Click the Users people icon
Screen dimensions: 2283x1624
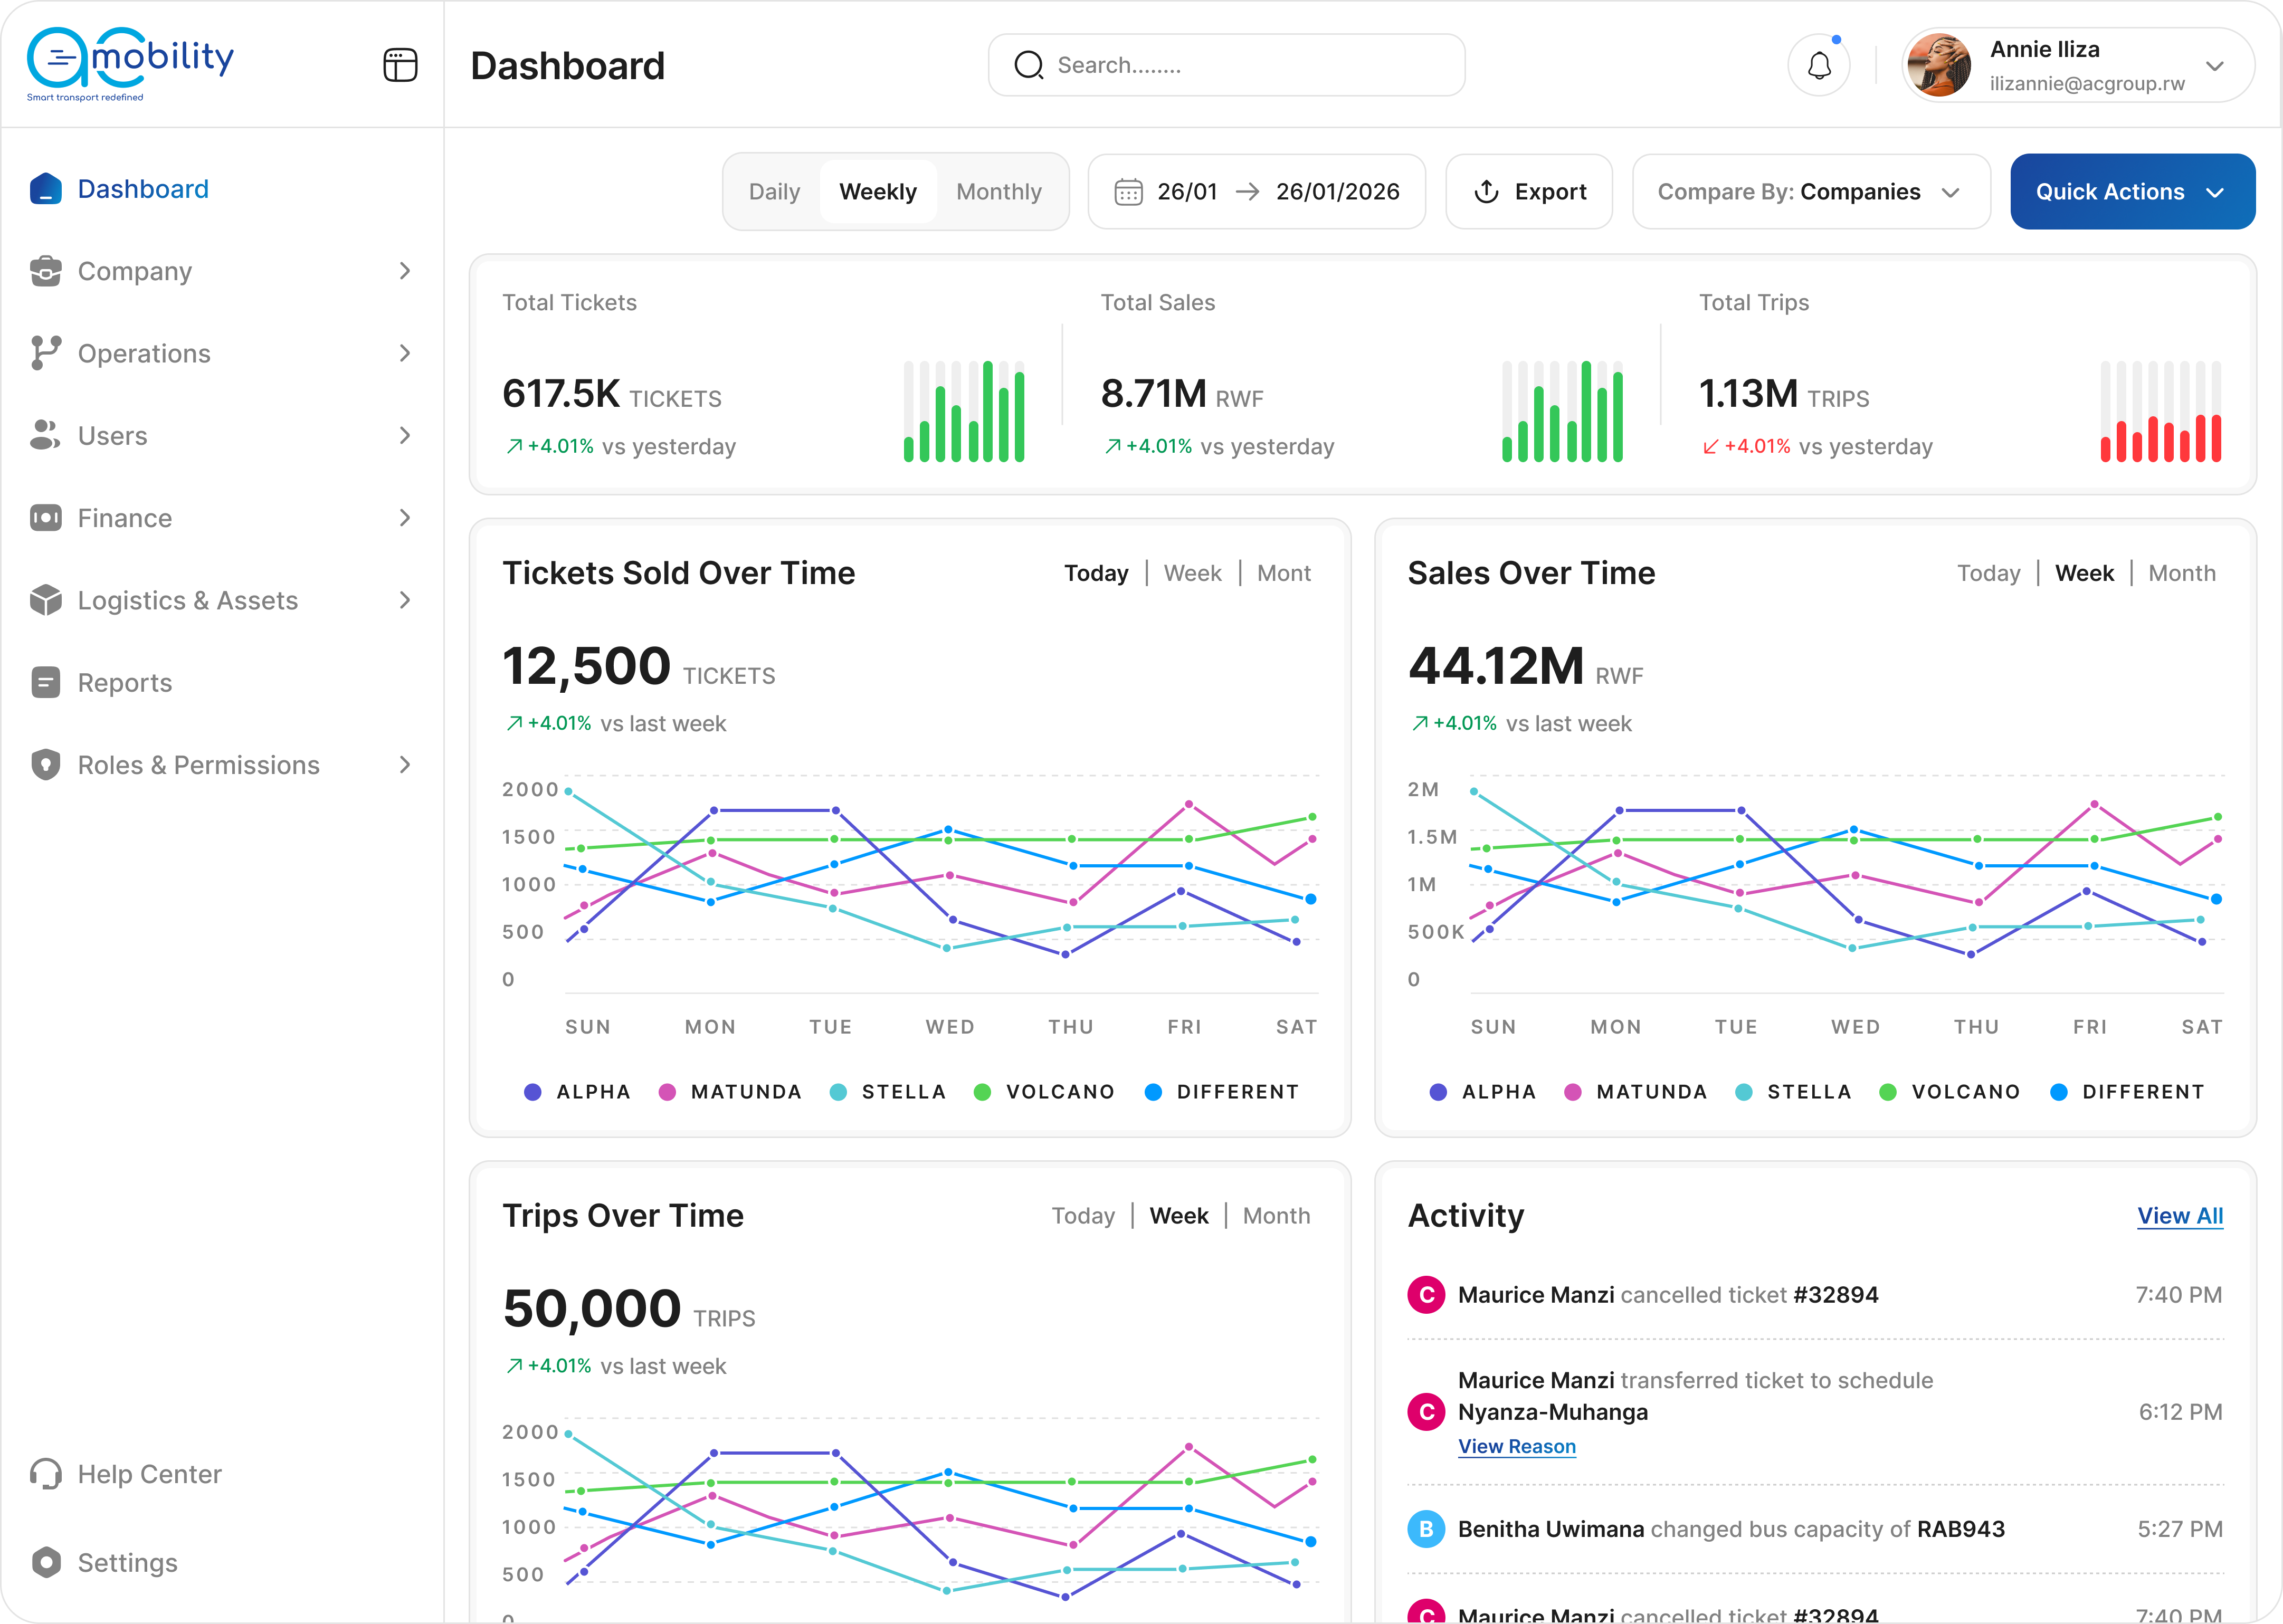pyautogui.click(x=46, y=435)
